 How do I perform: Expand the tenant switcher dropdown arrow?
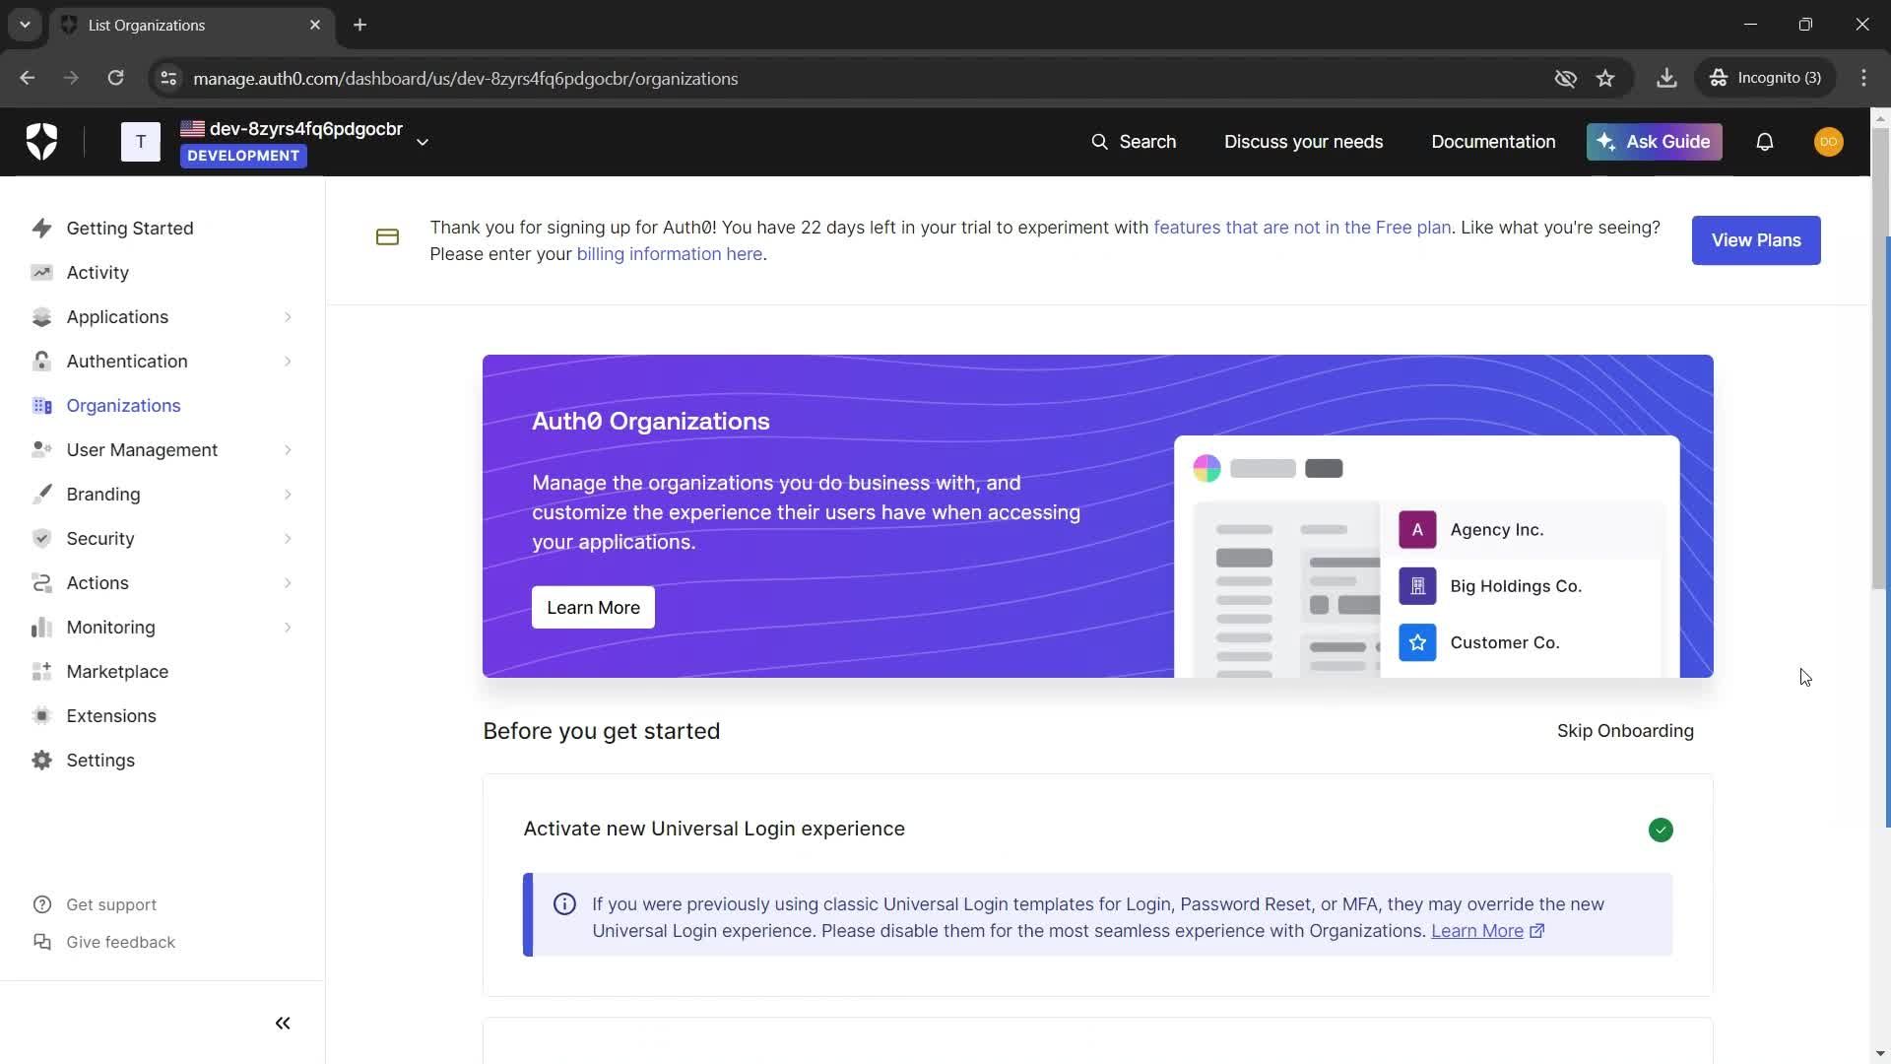tap(423, 142)
